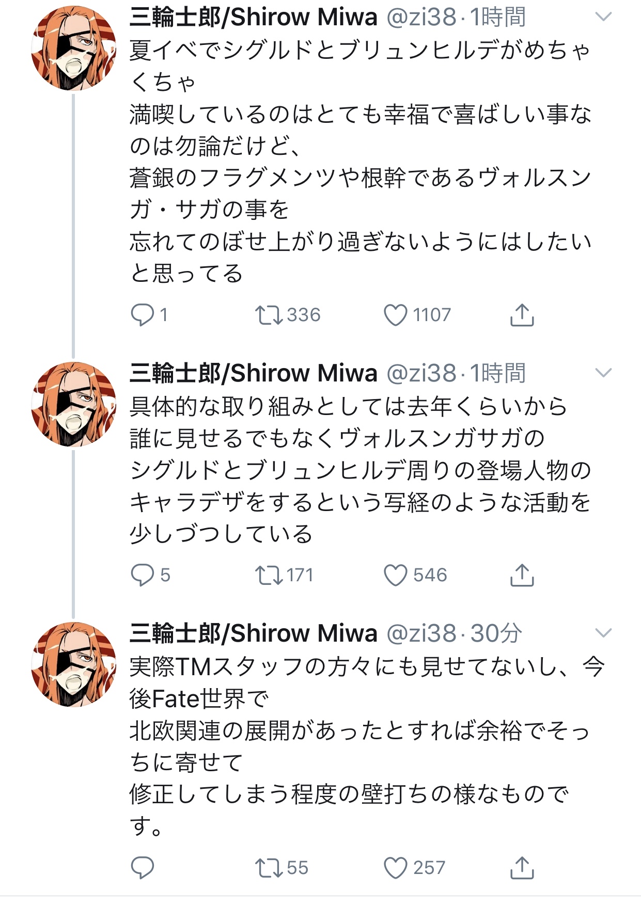Like the tweet with 1107 likes
The image size is (641, 907).
click(x=396, y=315)
